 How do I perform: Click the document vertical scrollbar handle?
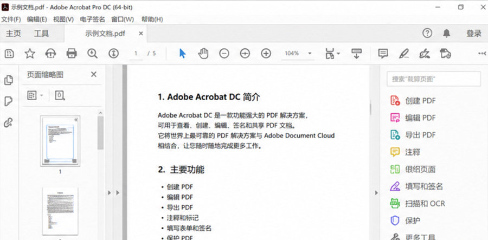(x=370, y=109)
